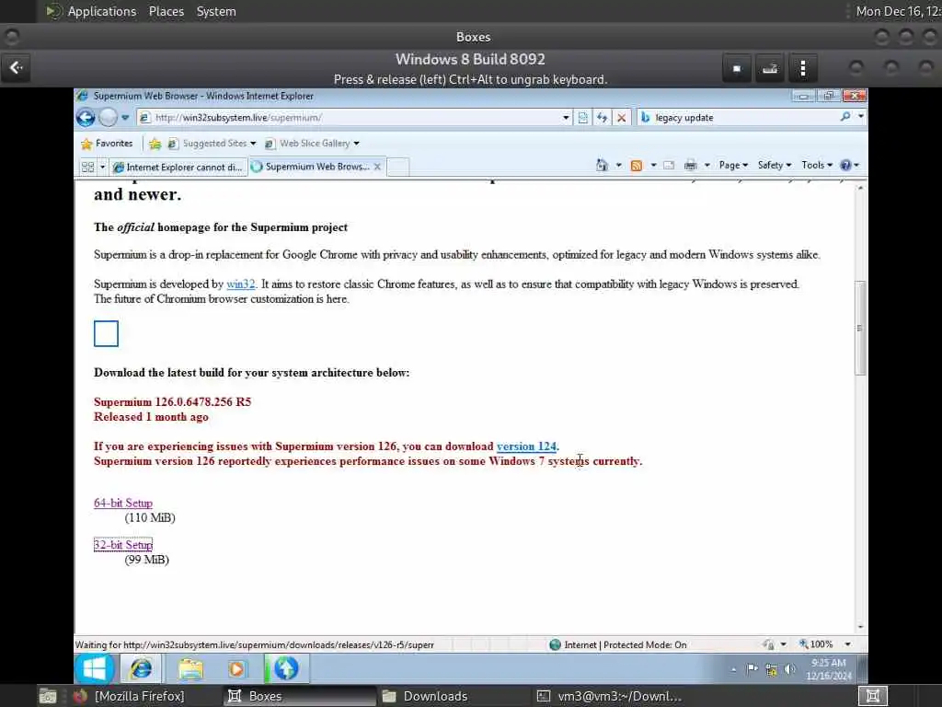The width and height of the screenshot is (942, 707).
Task: Click the broken image placeholder box
Action: pos(107,333)
